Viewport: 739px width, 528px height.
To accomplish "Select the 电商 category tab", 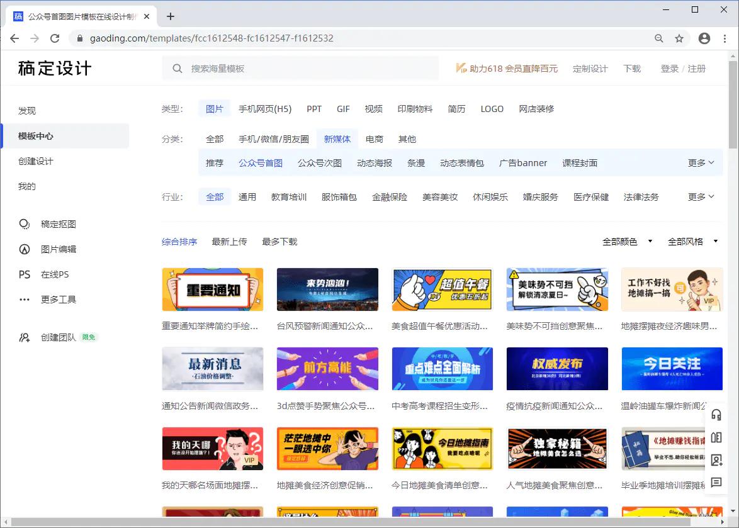I will (374, 139).
